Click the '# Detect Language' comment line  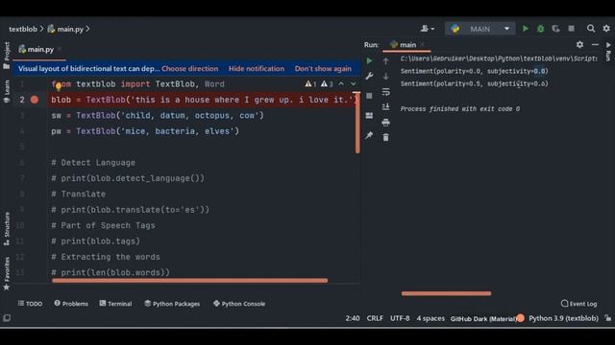[x=93, y=163]
